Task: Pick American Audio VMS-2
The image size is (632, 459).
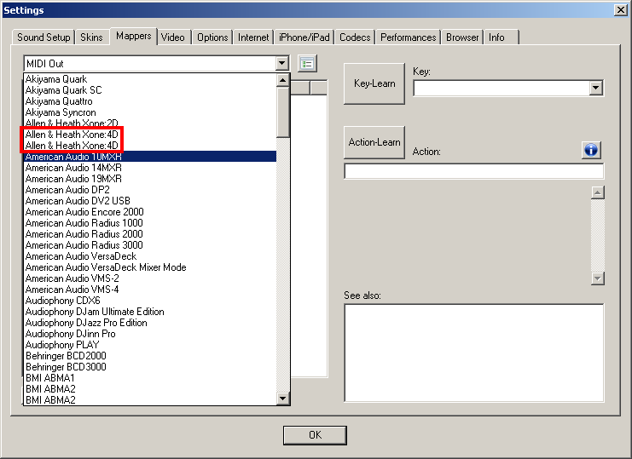Action: pos(150,278)
